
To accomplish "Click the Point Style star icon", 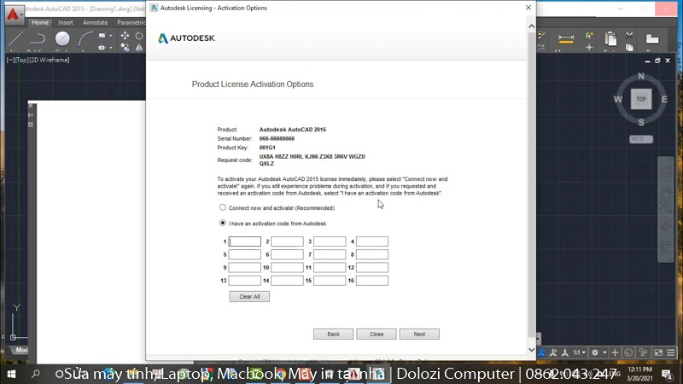I will [x=589, y=47].
